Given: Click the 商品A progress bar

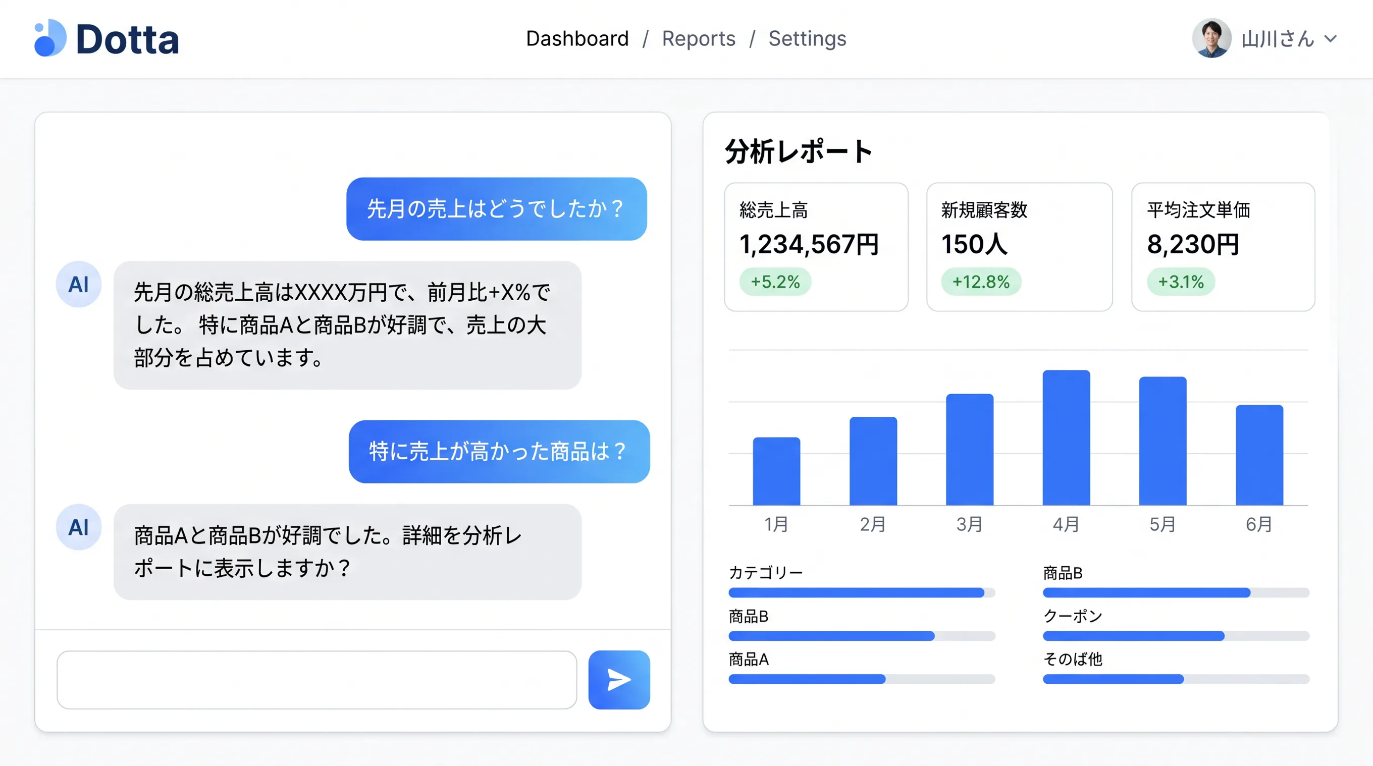Looking at the screenshot, I should [861, 679].
